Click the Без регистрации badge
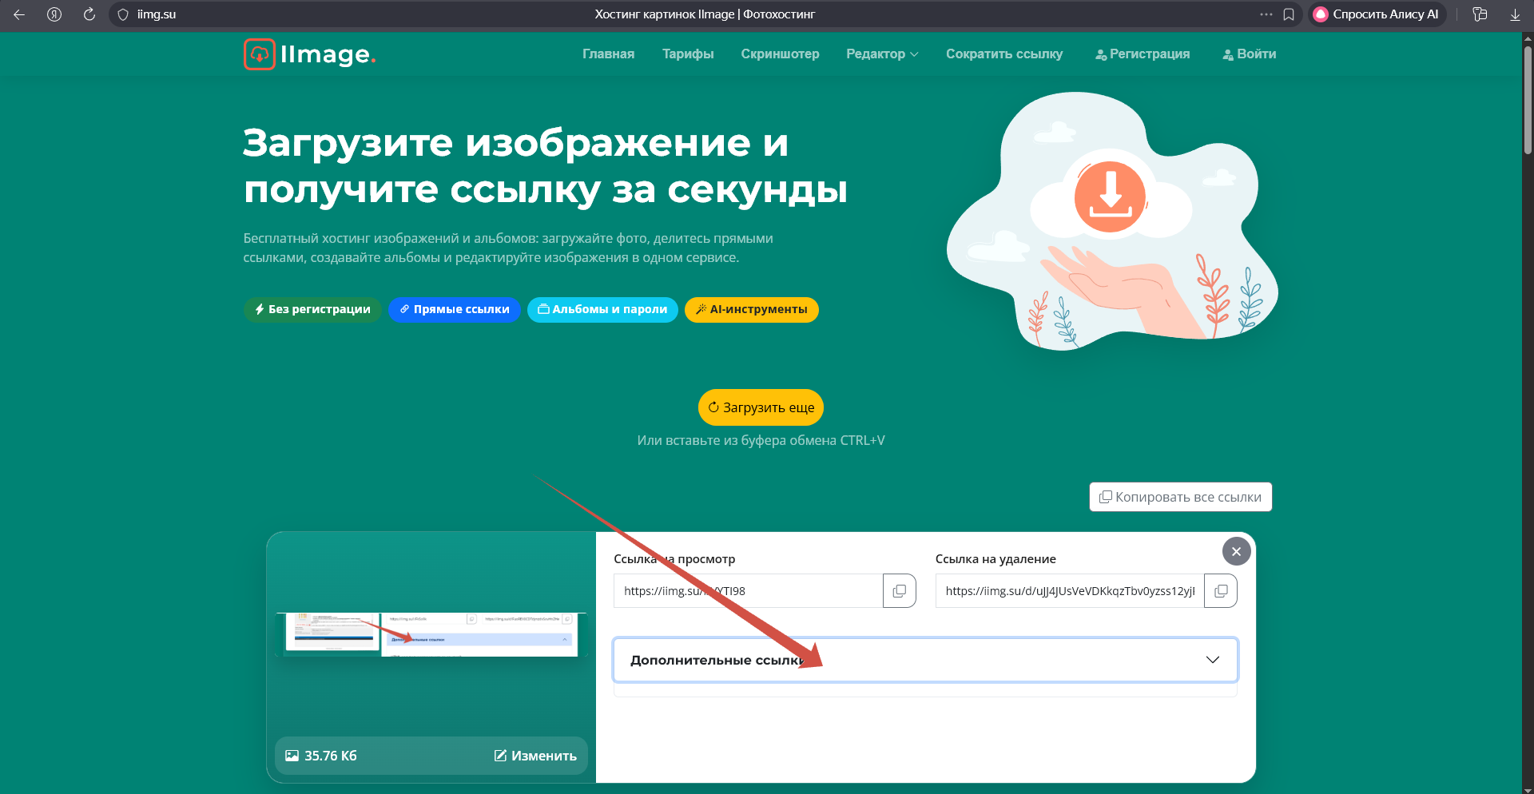The width and height of the screenshot is (1534, 794). pos(312,309)
